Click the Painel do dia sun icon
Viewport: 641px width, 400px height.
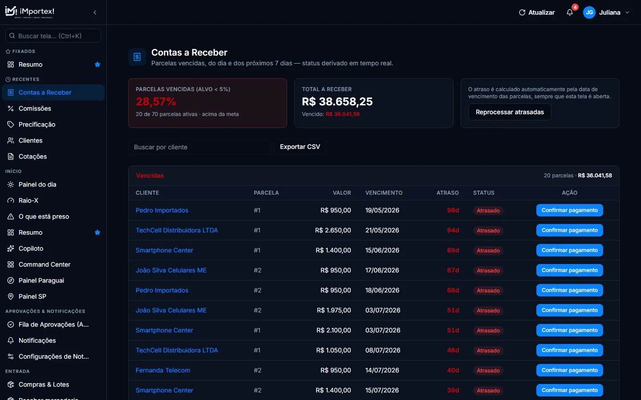pyautogui.click(x=11, y=184)
